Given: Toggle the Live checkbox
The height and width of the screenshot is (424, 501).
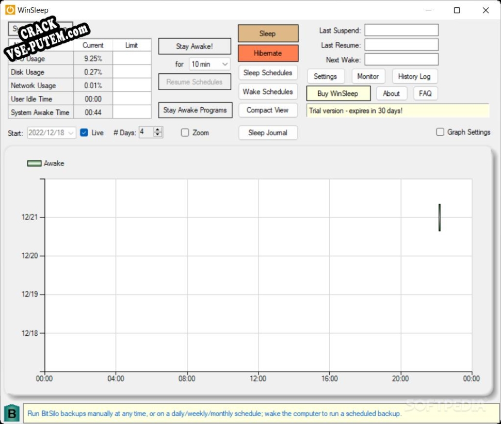Looking at the screenshot, I should (x=84, y=133).
